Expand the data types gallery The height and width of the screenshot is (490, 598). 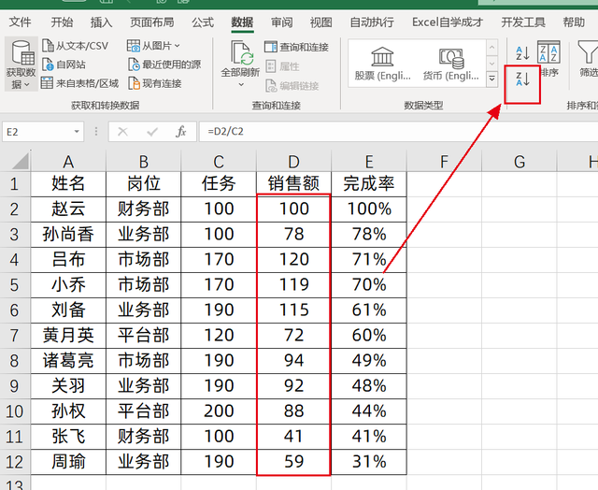pyautogui.click(x=492, y=79)
